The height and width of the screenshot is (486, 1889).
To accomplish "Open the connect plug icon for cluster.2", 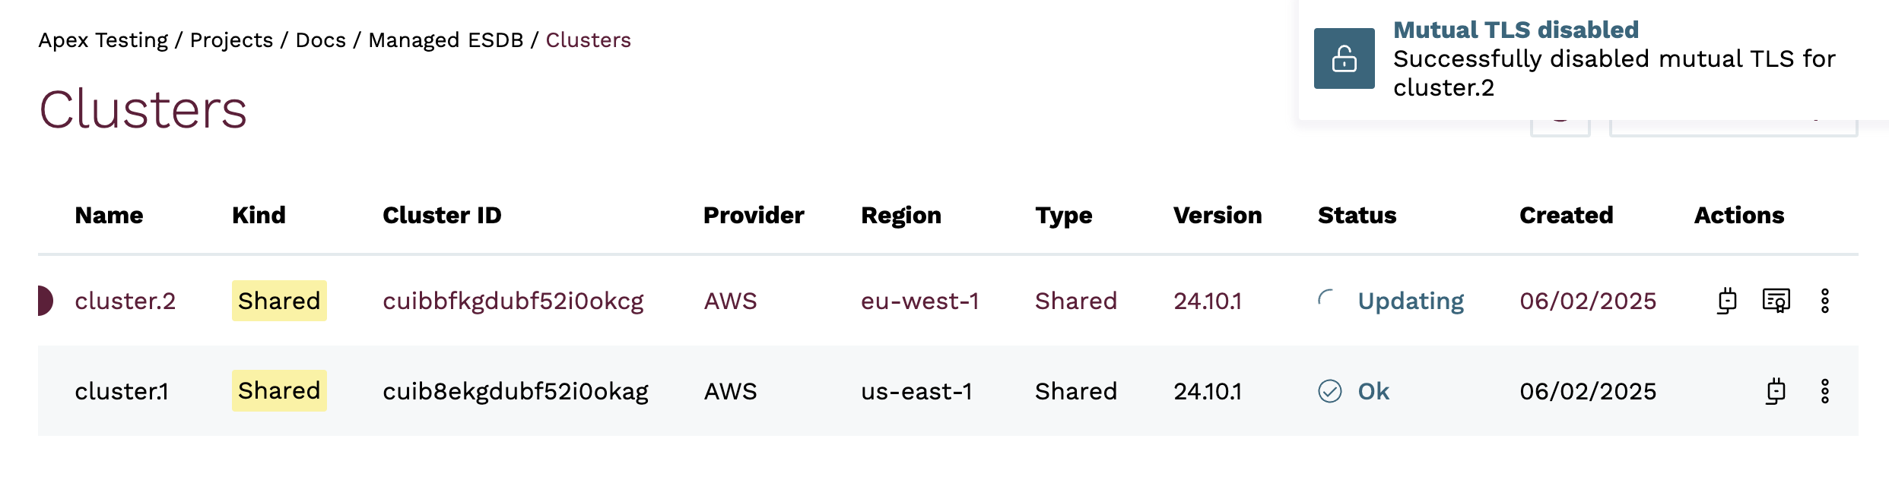I will pyautogui.click(x=1727, y=301).
